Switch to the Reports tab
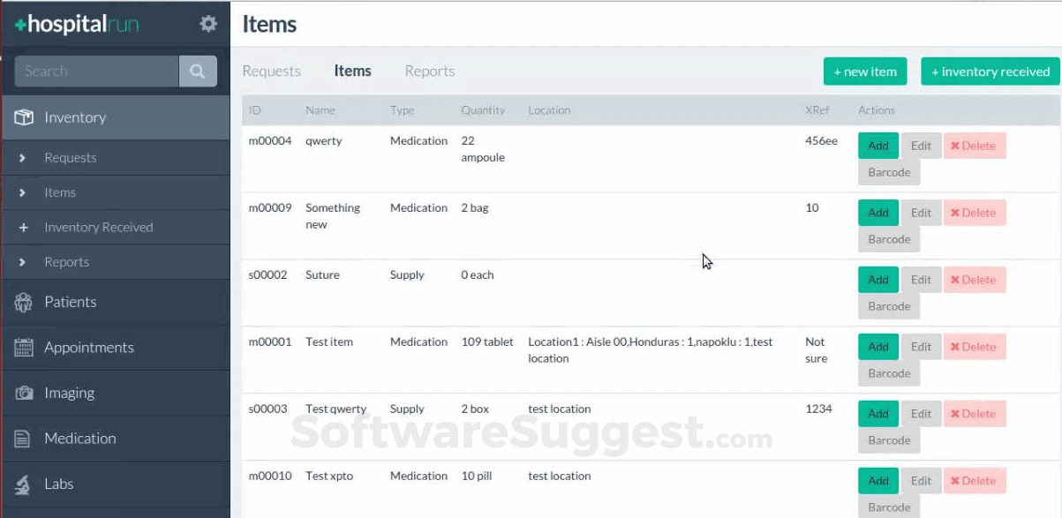Screen dimensions: 1062x518 pyautogui.click(x=430, y=71)
